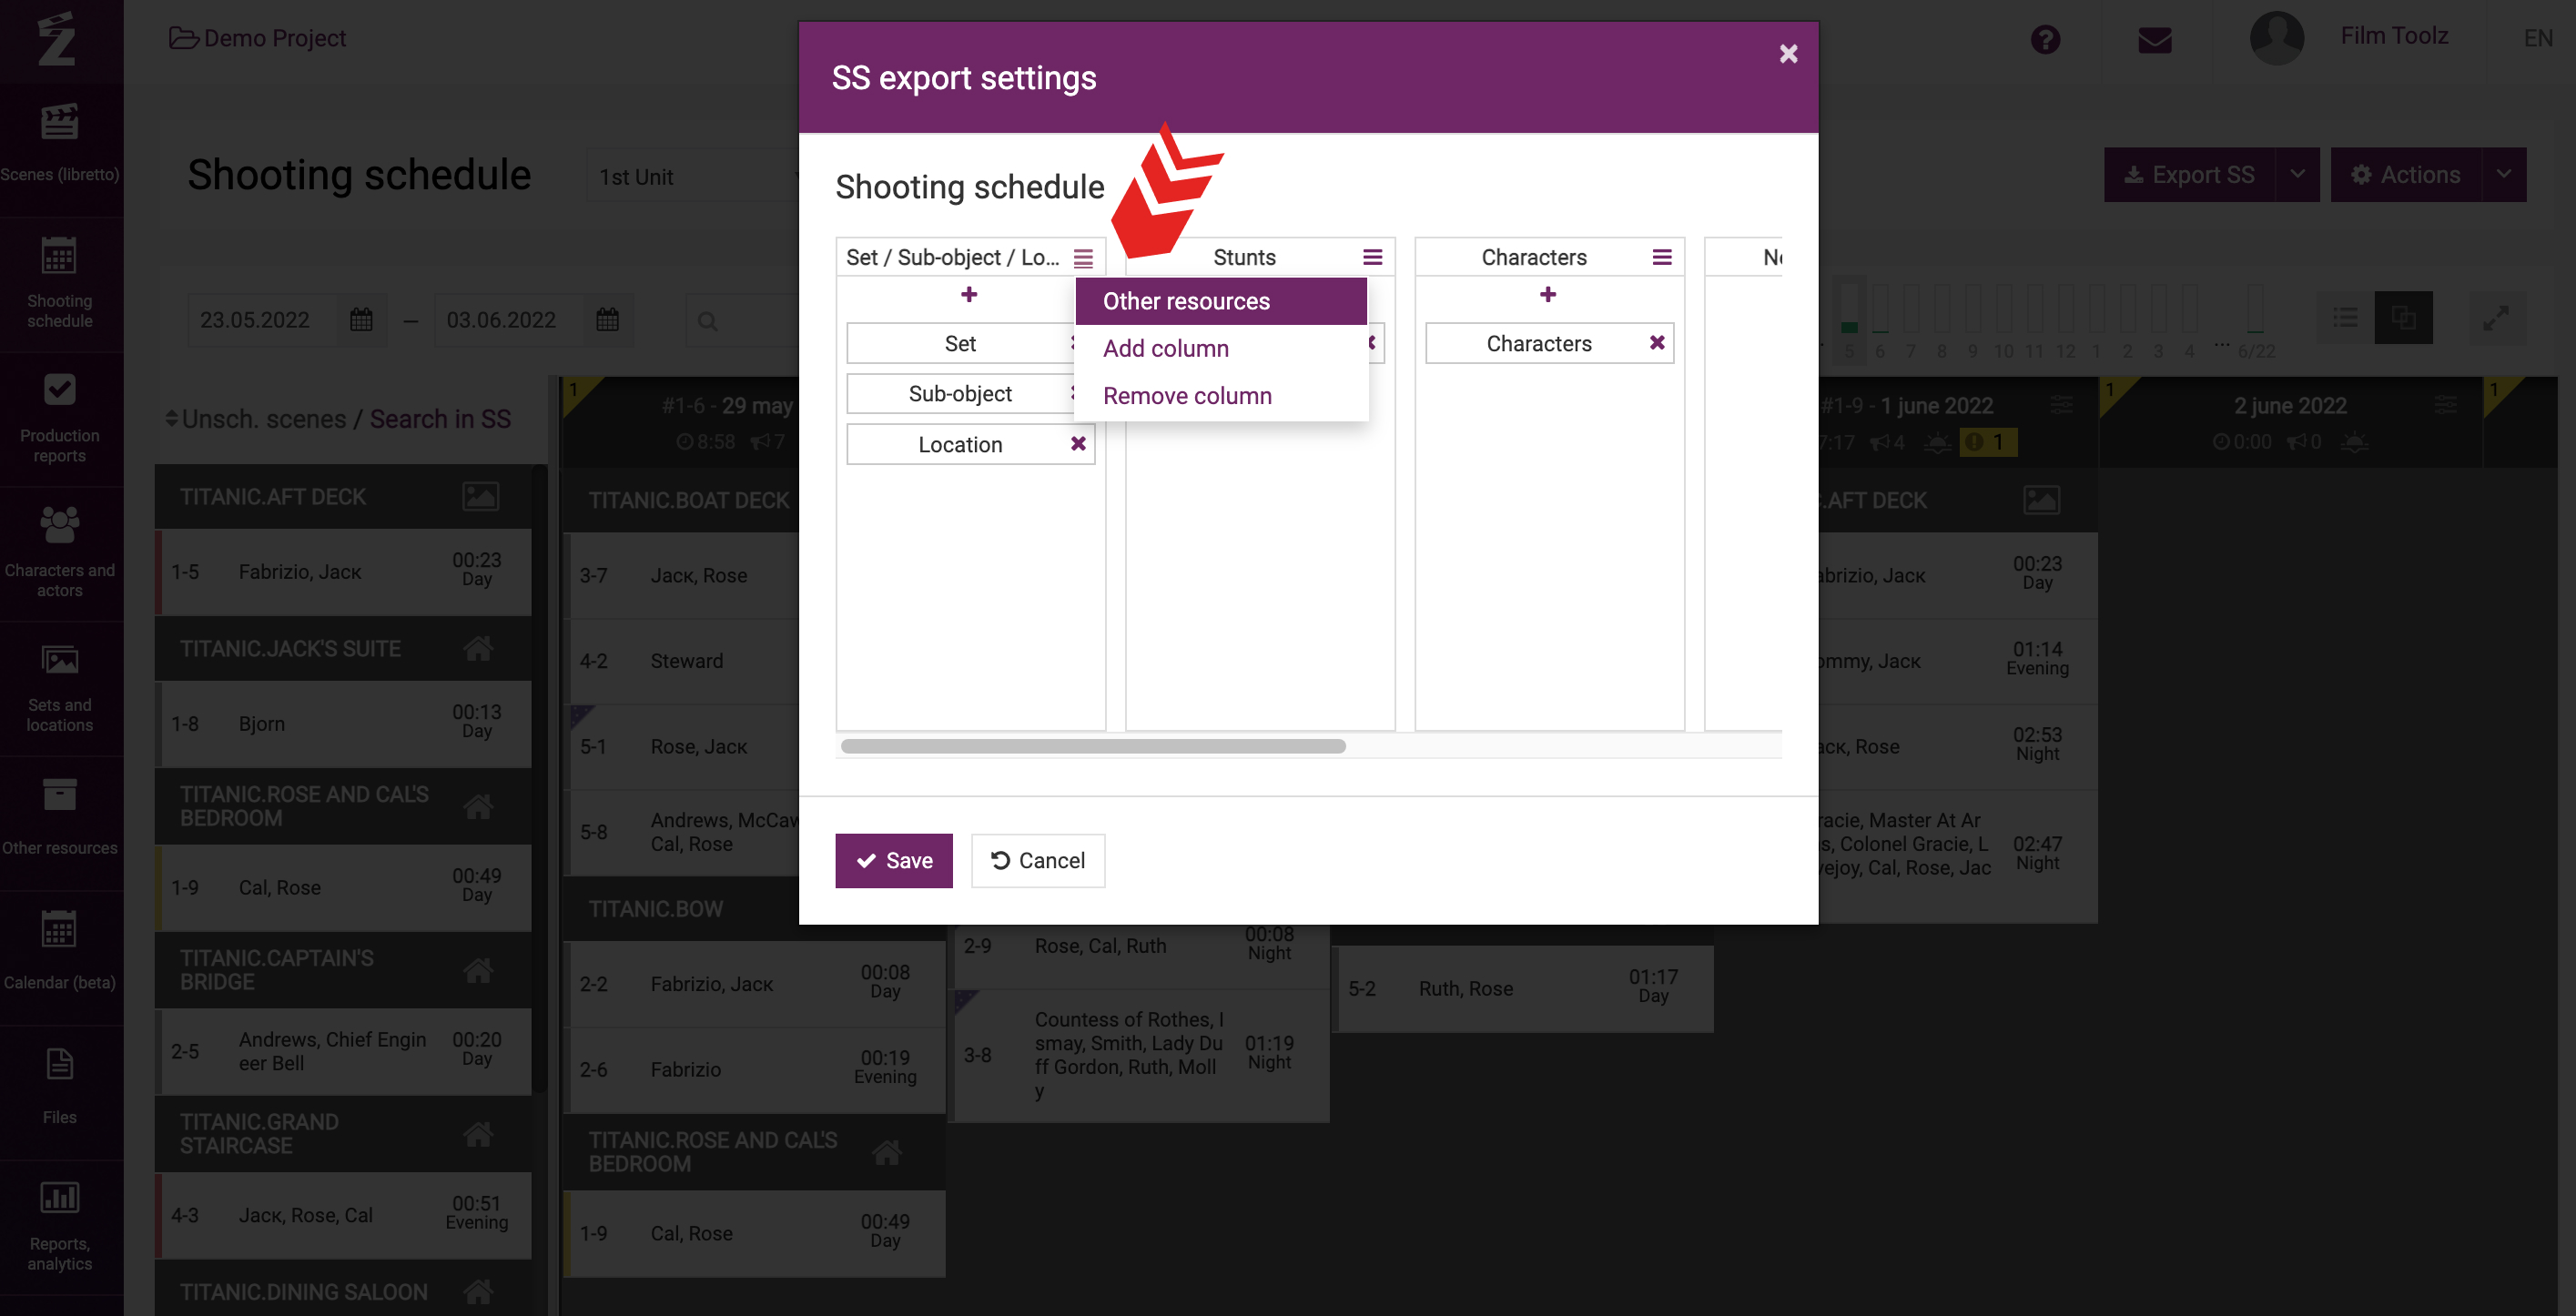This screenshot has height=1316, width=2576.
Task: Open image icon on TITANIC.AFT DECK header
Action: (480, 496)
